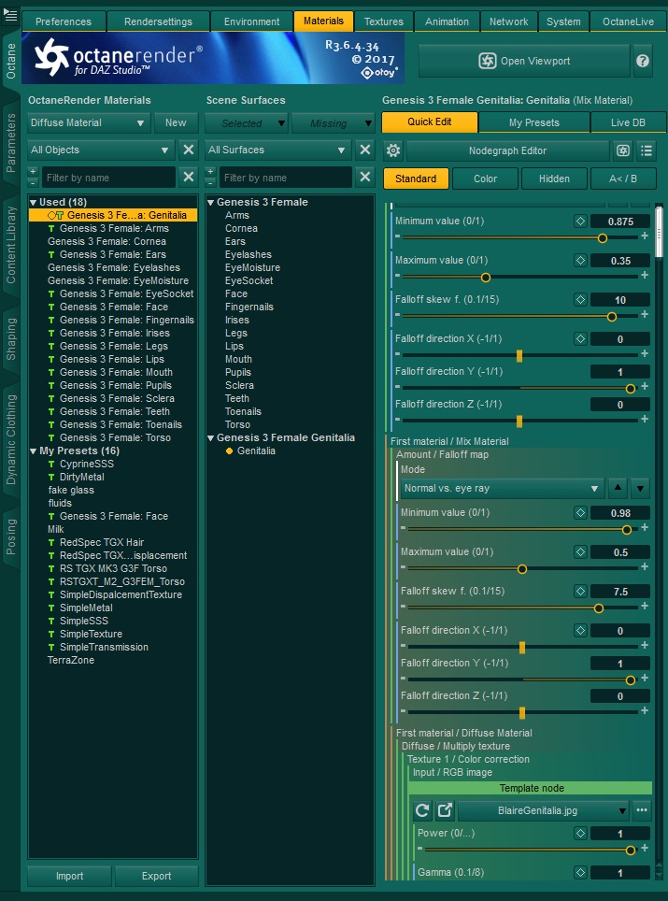Image resolution: width=668 pixels, height=901 pixels.
Task: Move Mode option up with up arrow
Action: 618,488
